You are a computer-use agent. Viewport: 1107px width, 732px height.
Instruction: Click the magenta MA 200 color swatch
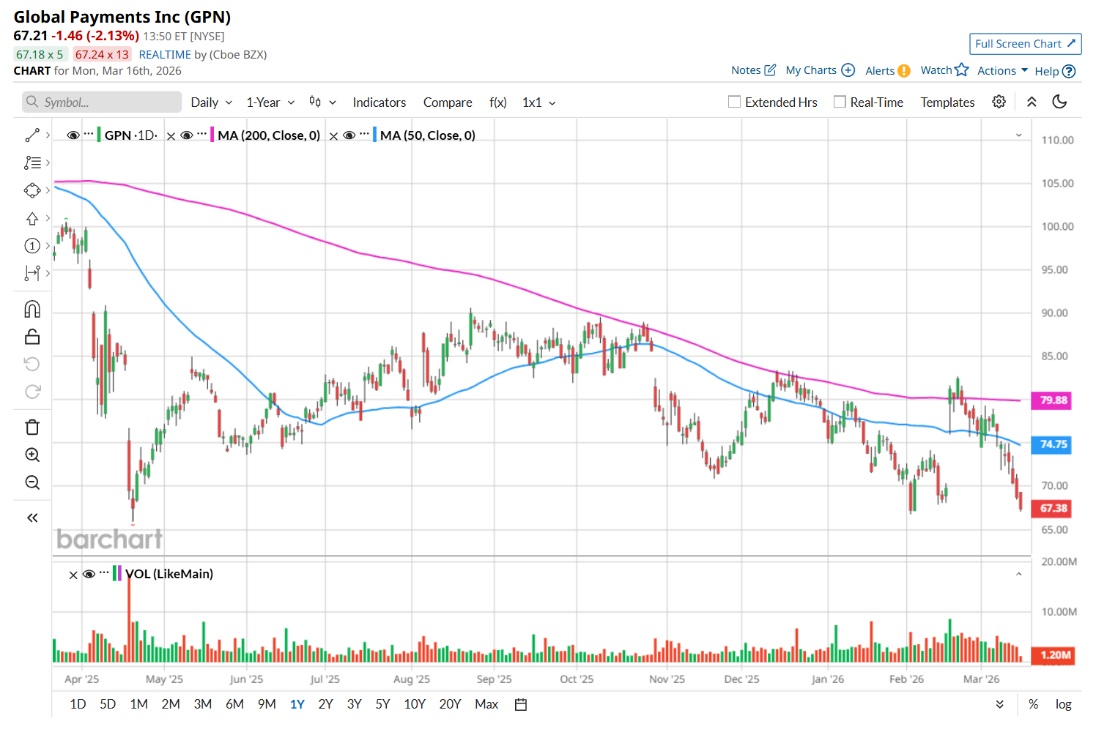212,135
